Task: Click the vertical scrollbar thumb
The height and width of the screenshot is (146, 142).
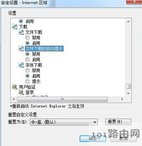Action: click(128, 86)
